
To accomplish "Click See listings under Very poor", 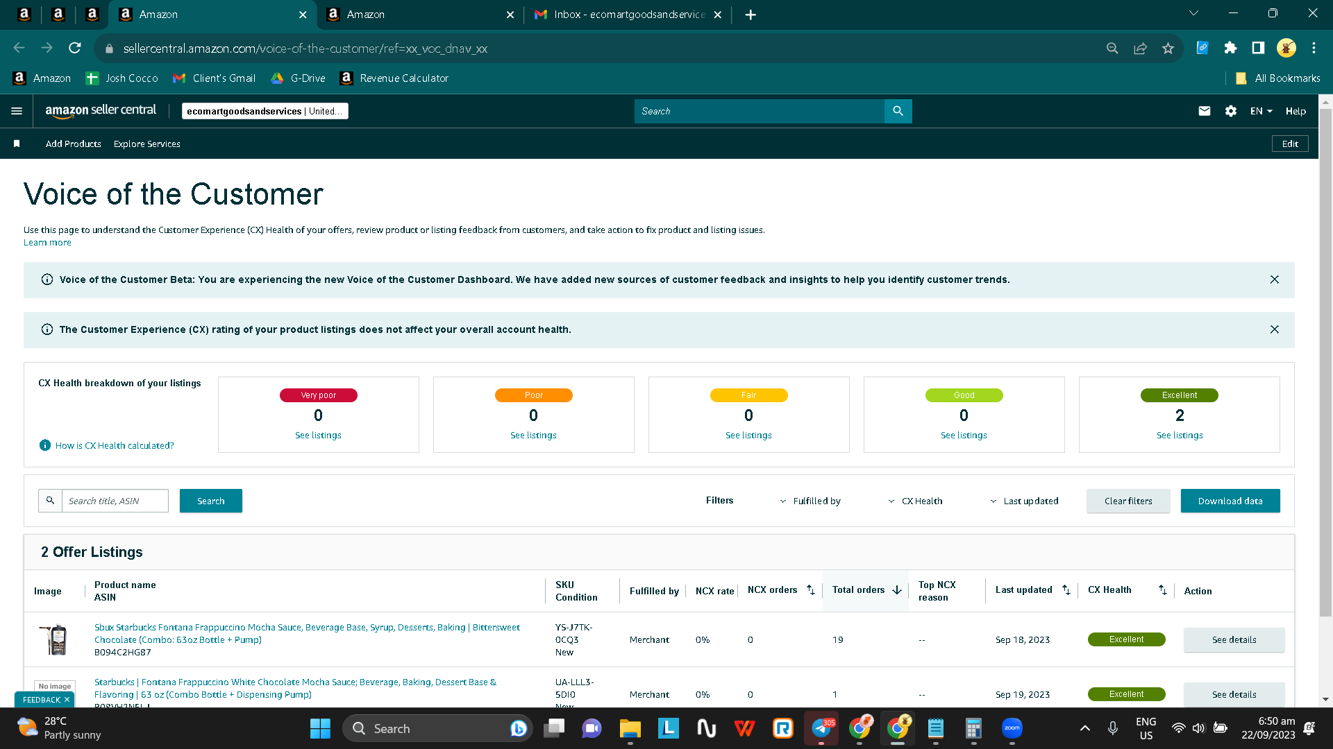I will coord(318,436).
